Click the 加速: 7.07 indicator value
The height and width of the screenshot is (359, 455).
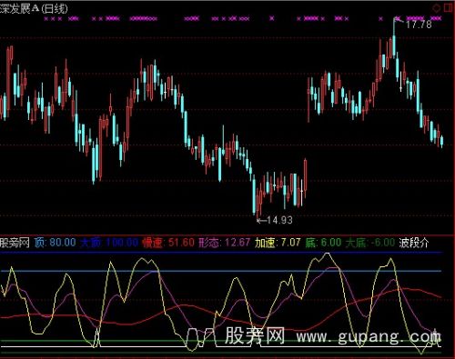pos(278,243)
